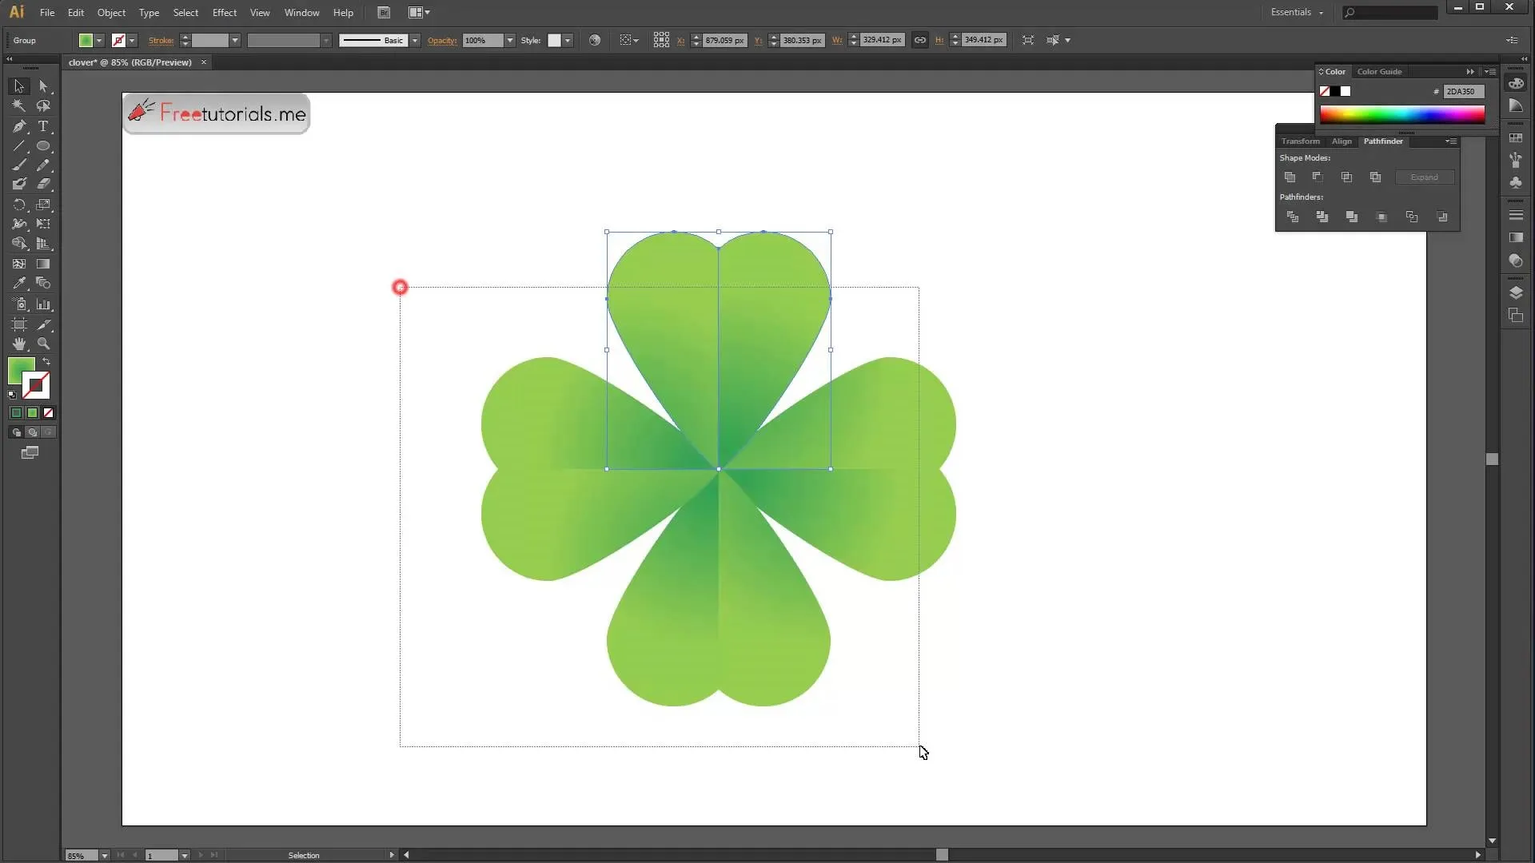Open the graphic Style dropdown

pos(568,41)
